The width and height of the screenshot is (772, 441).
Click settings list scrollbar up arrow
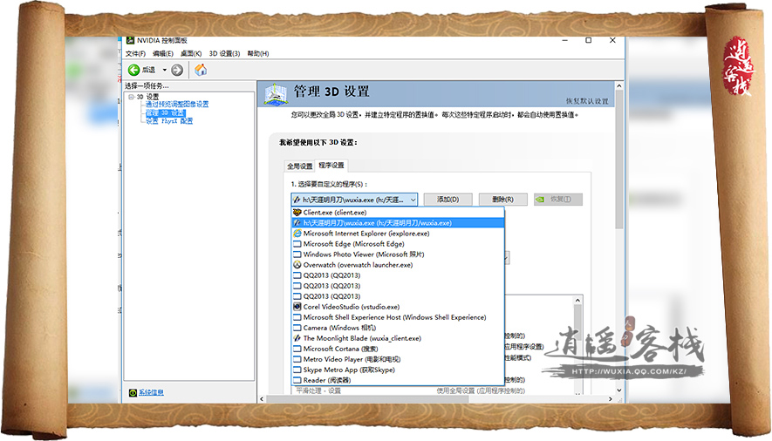point(578,300)
